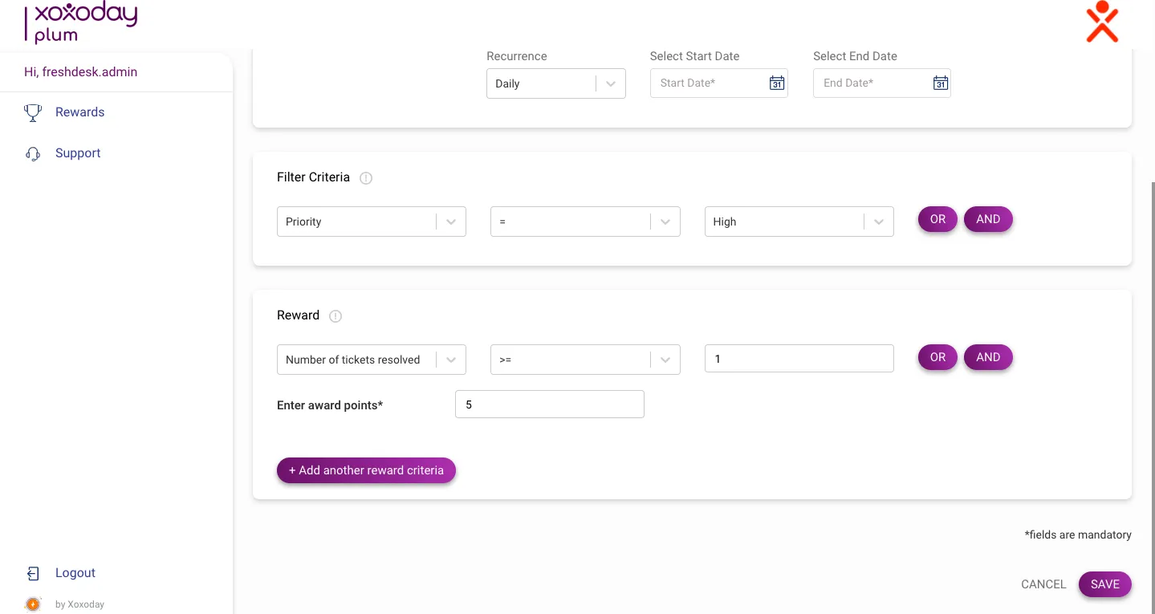Click the Support headset icon

(32, 152)
